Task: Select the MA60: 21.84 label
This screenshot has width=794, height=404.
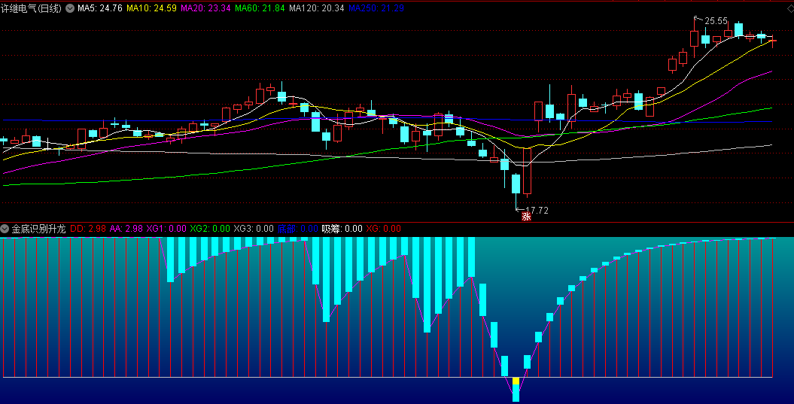Action: [x=260, y=8]
